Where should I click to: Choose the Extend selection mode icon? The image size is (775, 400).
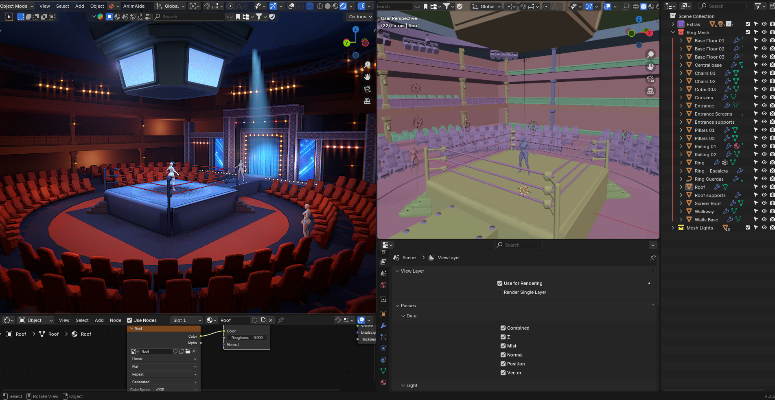[28, 17]
